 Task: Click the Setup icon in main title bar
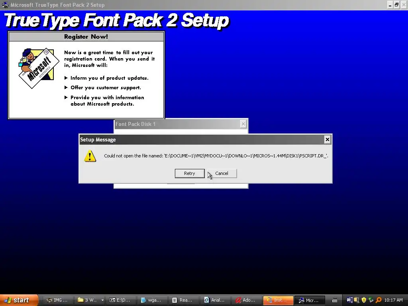point(5,5)
